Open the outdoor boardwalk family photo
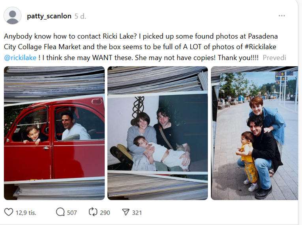Viewport: 302px width, 225px height. (x=254, y=133)
